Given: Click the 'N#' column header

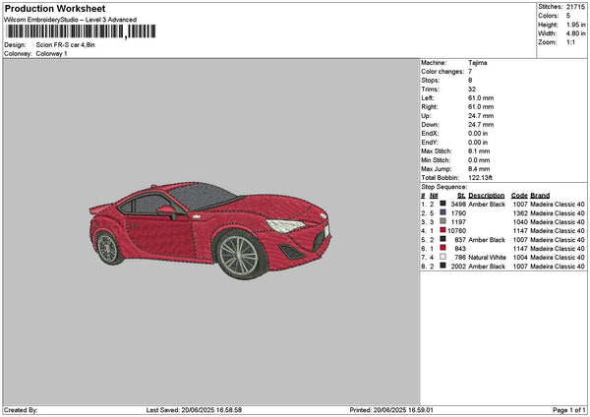Looking at the screenshot, I should pyautogui.click(x=434, y=196).
